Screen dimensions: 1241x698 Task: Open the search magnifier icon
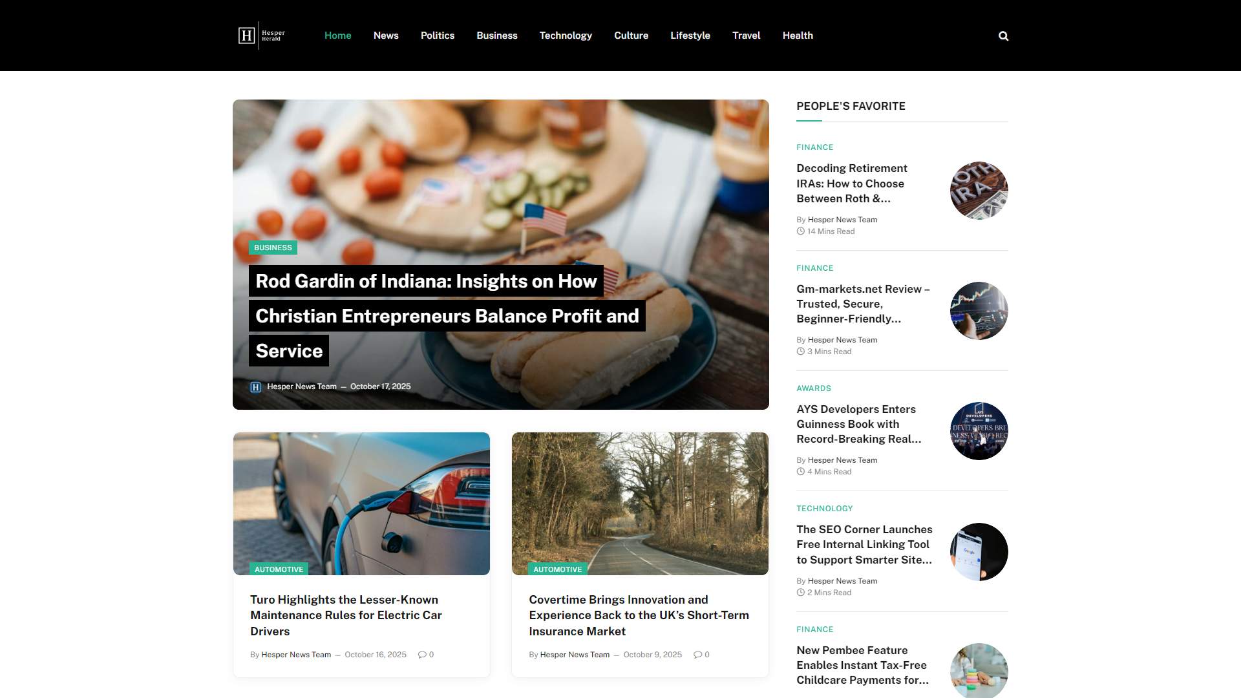1003,36
